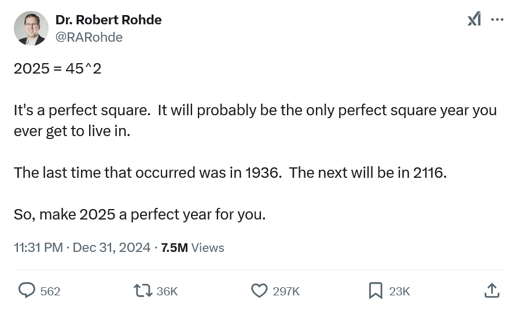Like the tweet with the heart icon
The width and height of the screenshot is (519, 311).
click(x=259, y=290)
